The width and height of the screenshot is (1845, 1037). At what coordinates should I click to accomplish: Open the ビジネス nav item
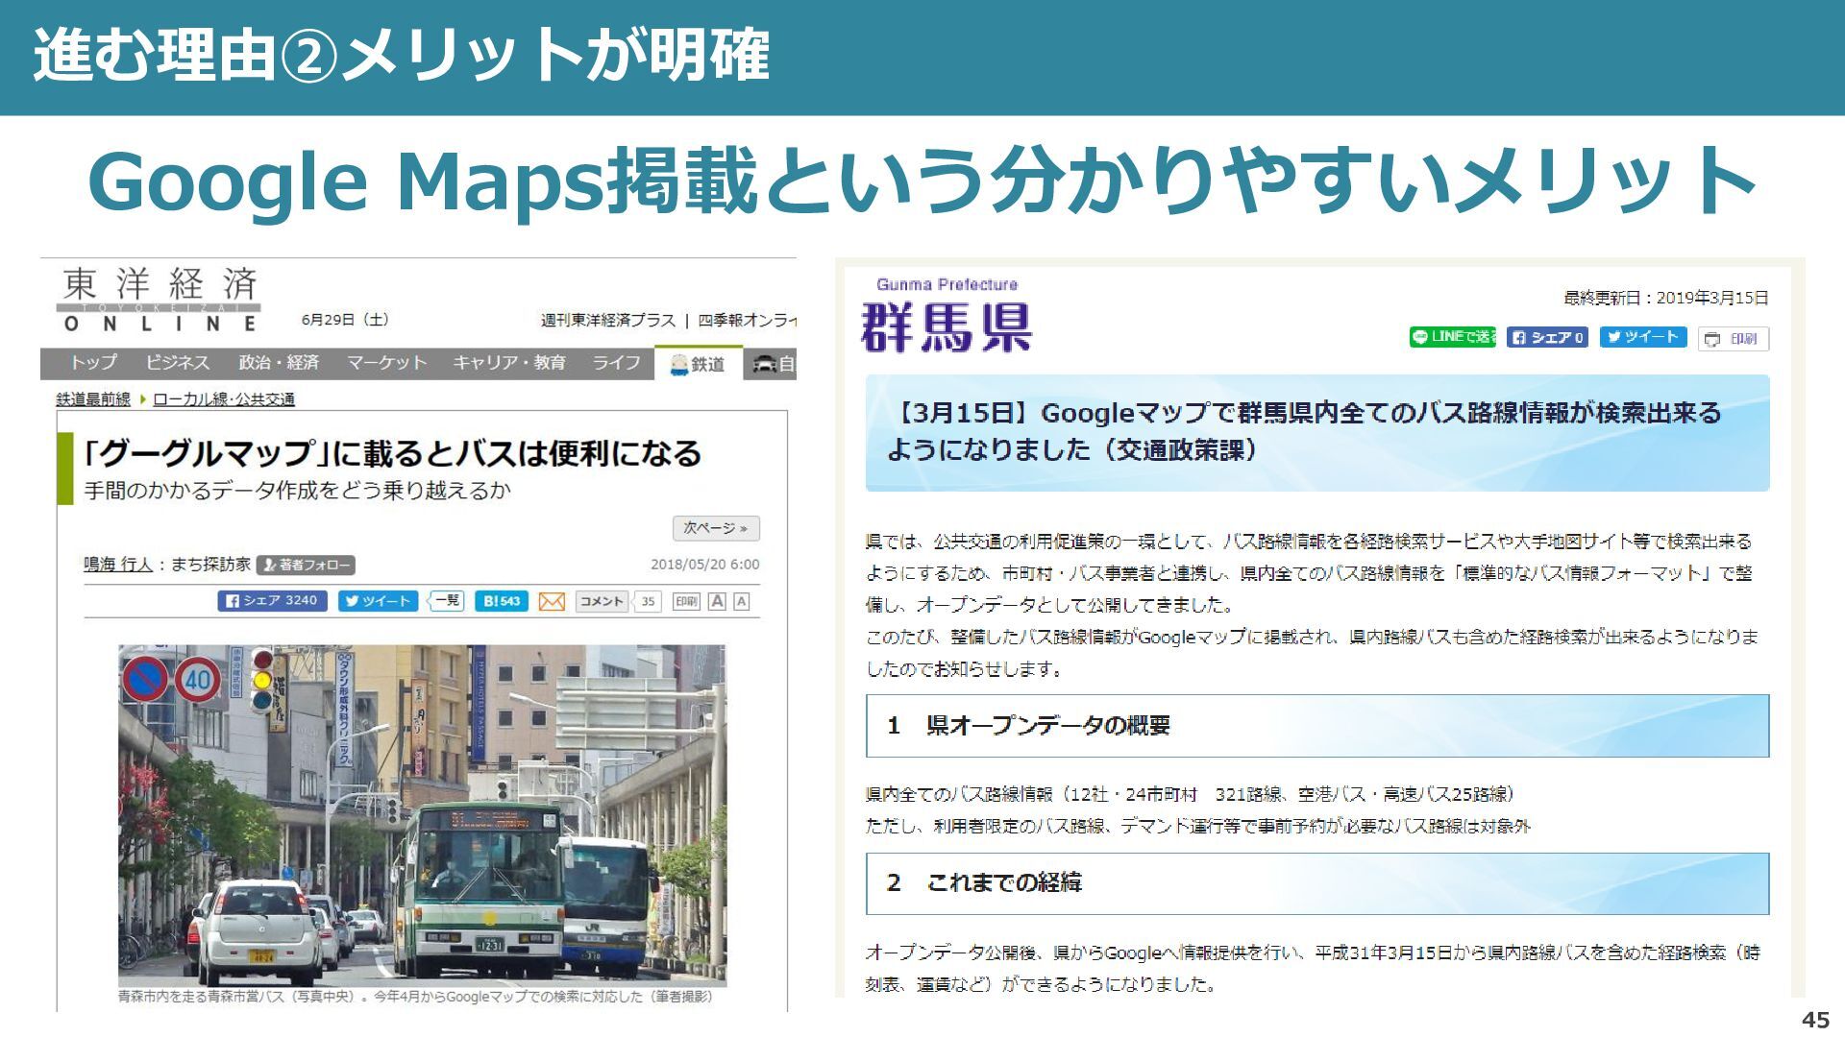177,363
